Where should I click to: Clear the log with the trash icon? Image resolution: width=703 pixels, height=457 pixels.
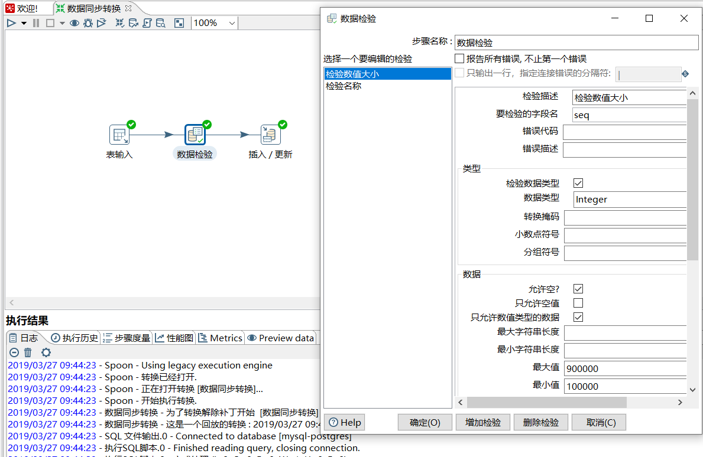tap(27, 352)
